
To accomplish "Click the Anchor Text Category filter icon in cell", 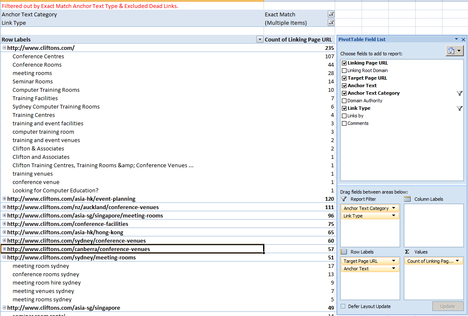I will (331, 14).
